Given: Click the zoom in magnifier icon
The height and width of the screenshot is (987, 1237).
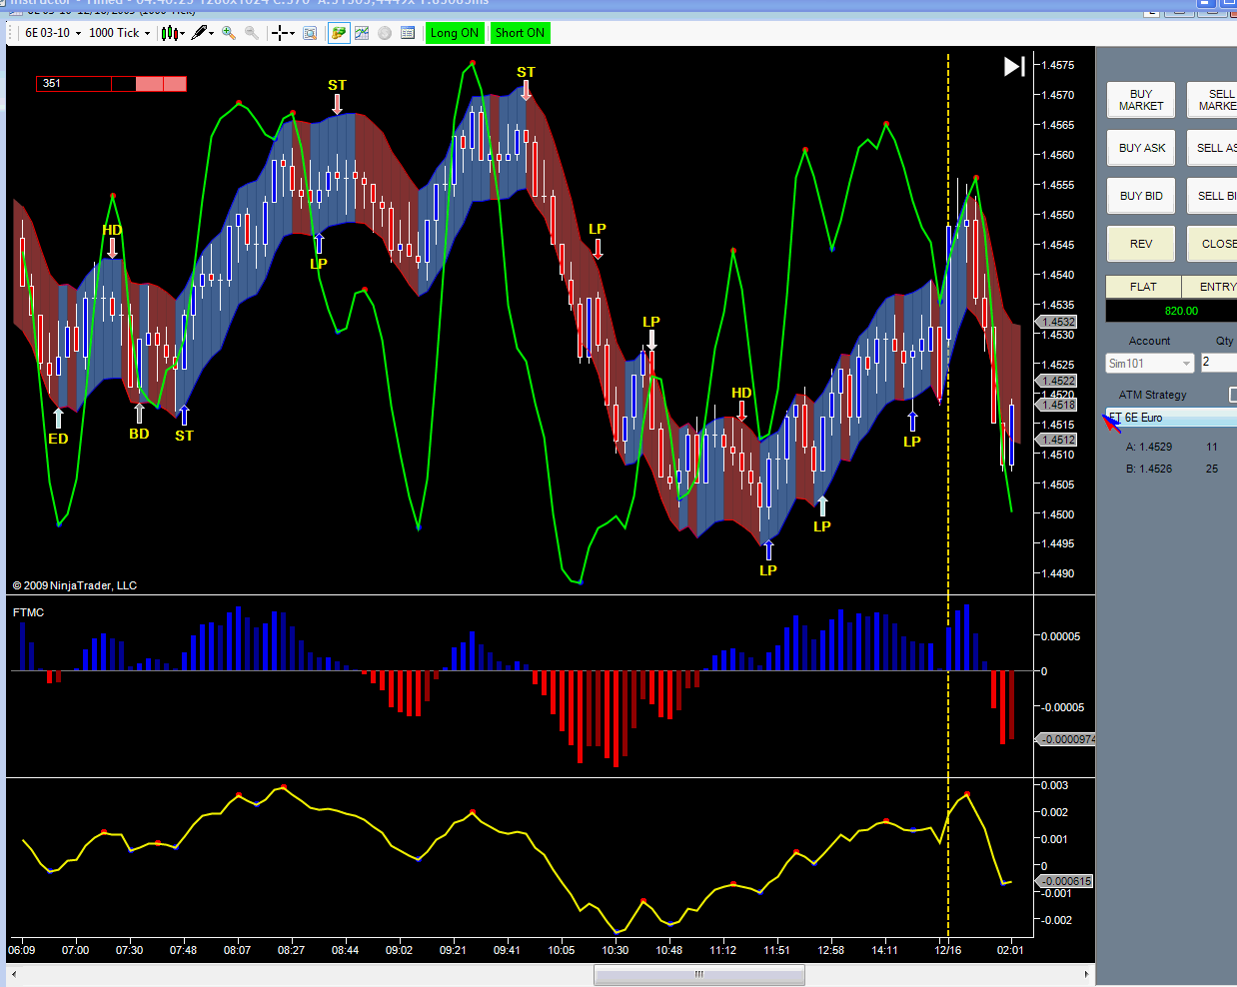Looking at the screenshot, I should (229, 33).
